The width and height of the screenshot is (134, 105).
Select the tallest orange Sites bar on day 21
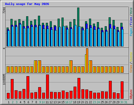click(87, 60)
